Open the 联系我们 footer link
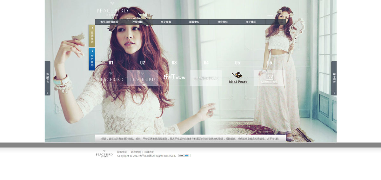Viewport: 381px width, 180px height. (122, 152)
